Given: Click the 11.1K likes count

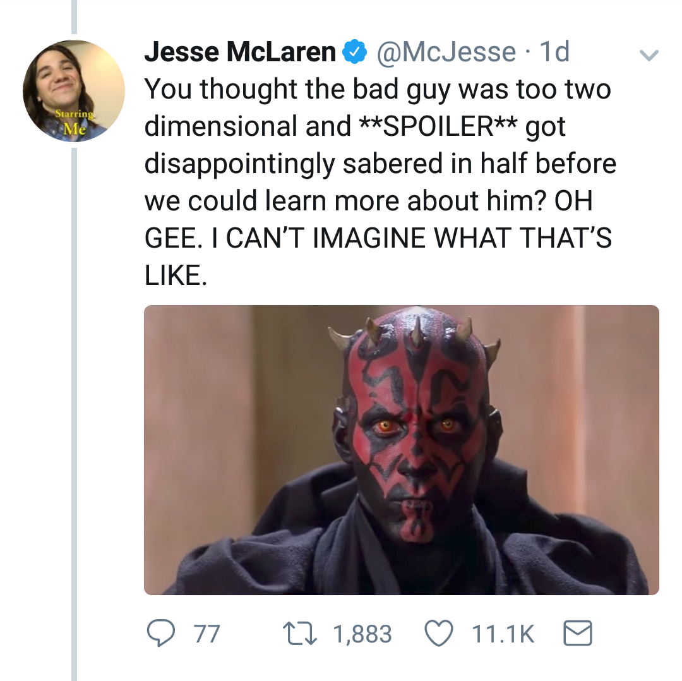Looking at the screenshot, I should [x=503, y=633].
